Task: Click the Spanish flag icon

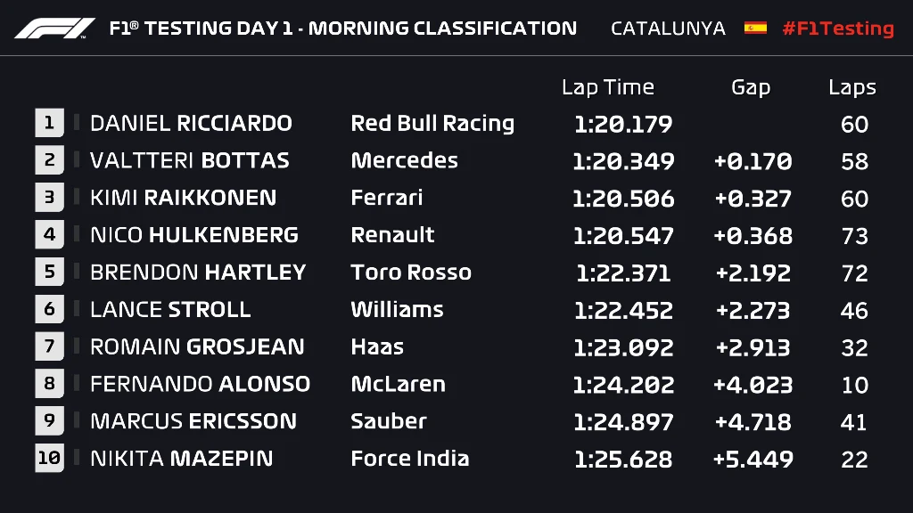Action: point(755,28)
